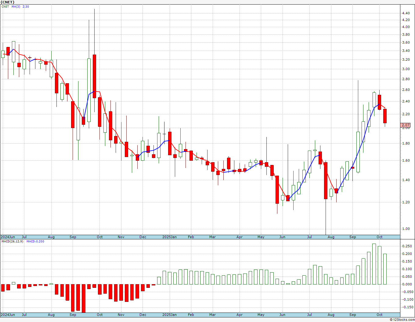Select the 2.40 price axis label
This screenshot has width=415, height=322.
pyautogui.click(x=406, y=101)
